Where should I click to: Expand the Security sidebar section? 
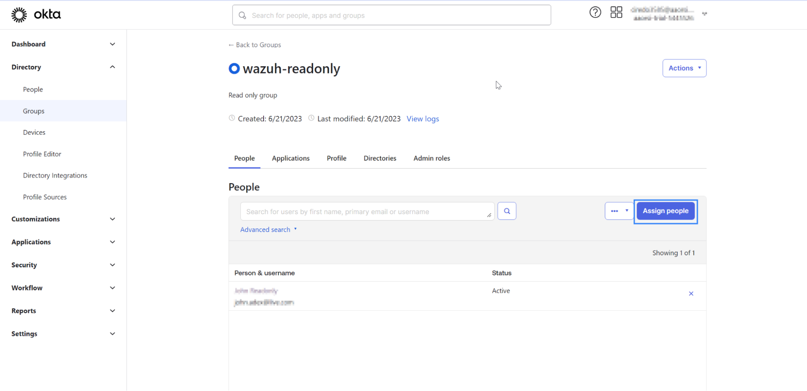click(63, 265)
